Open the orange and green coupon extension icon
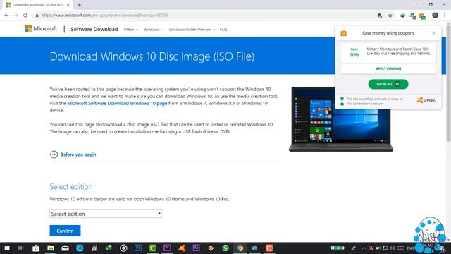The width and height of the screenshot is (451, 254). [422, 16]
